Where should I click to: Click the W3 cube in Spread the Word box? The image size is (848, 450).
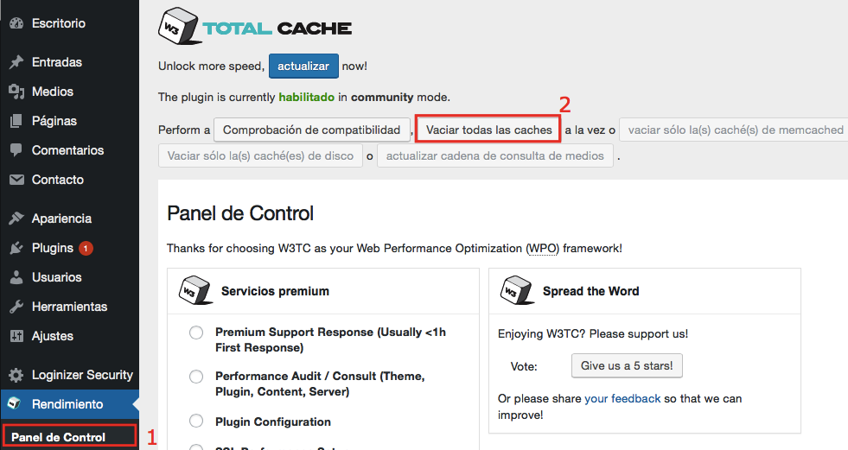click(517, 290)
